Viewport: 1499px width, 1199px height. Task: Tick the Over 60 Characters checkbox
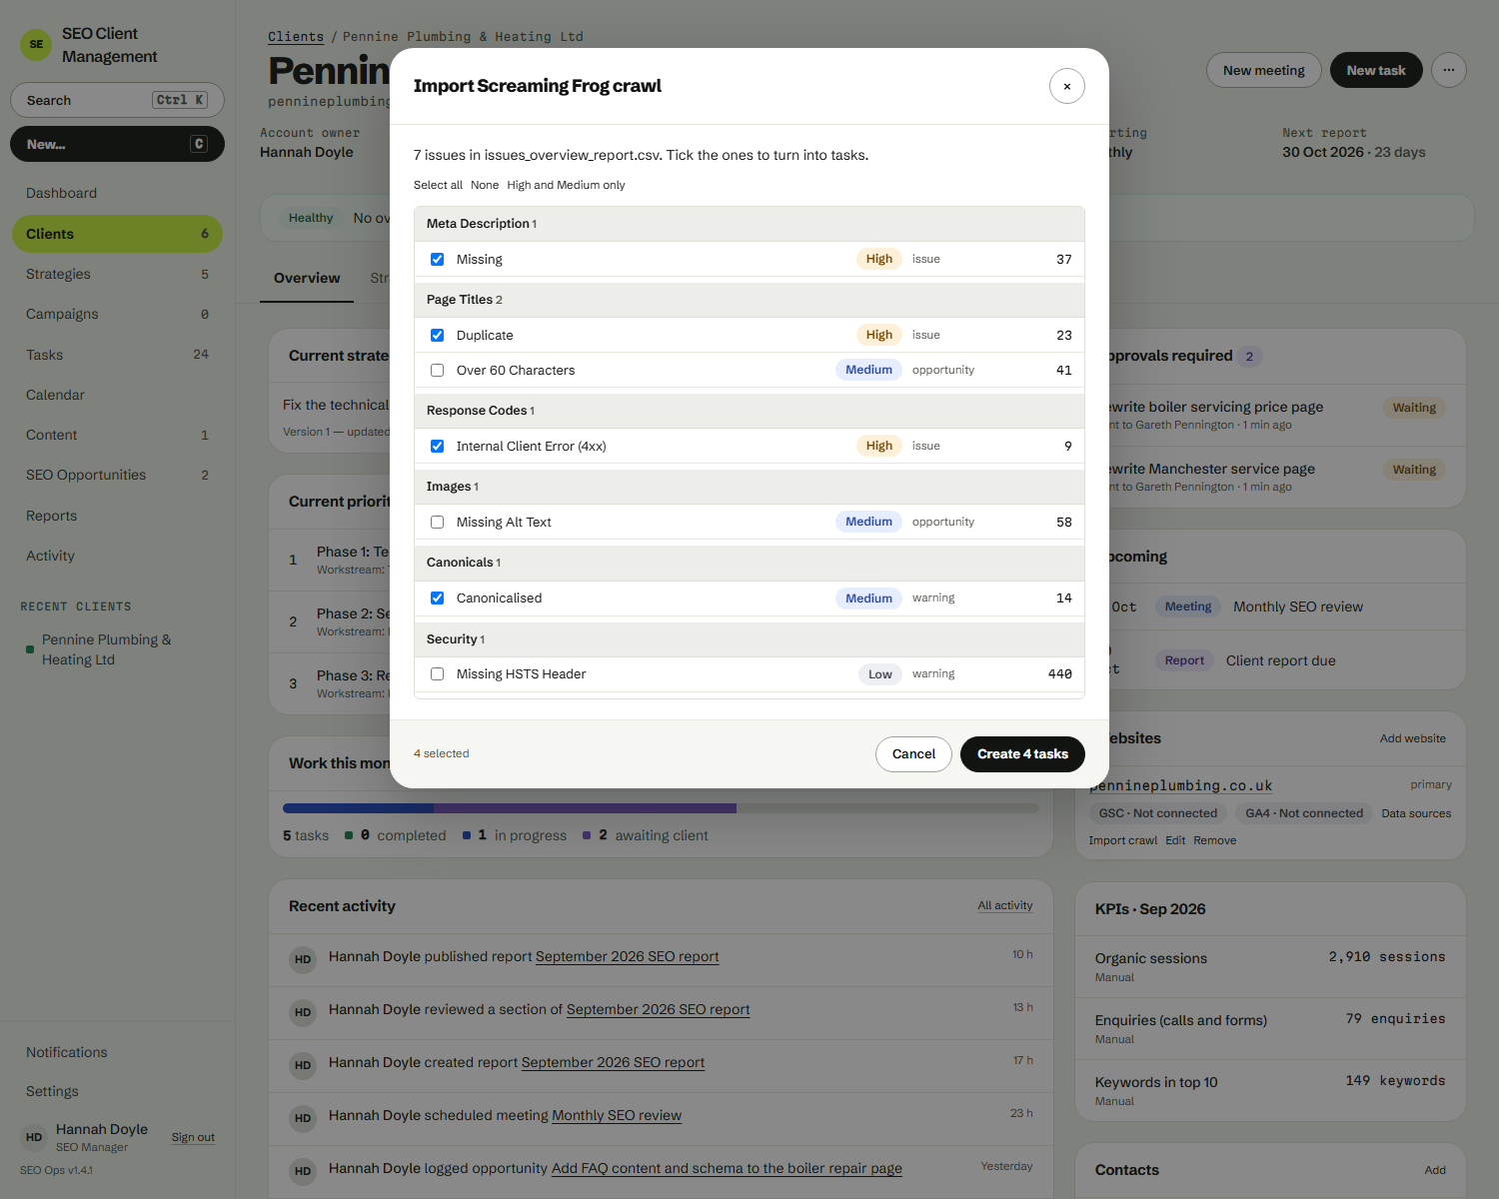[437, 370]
